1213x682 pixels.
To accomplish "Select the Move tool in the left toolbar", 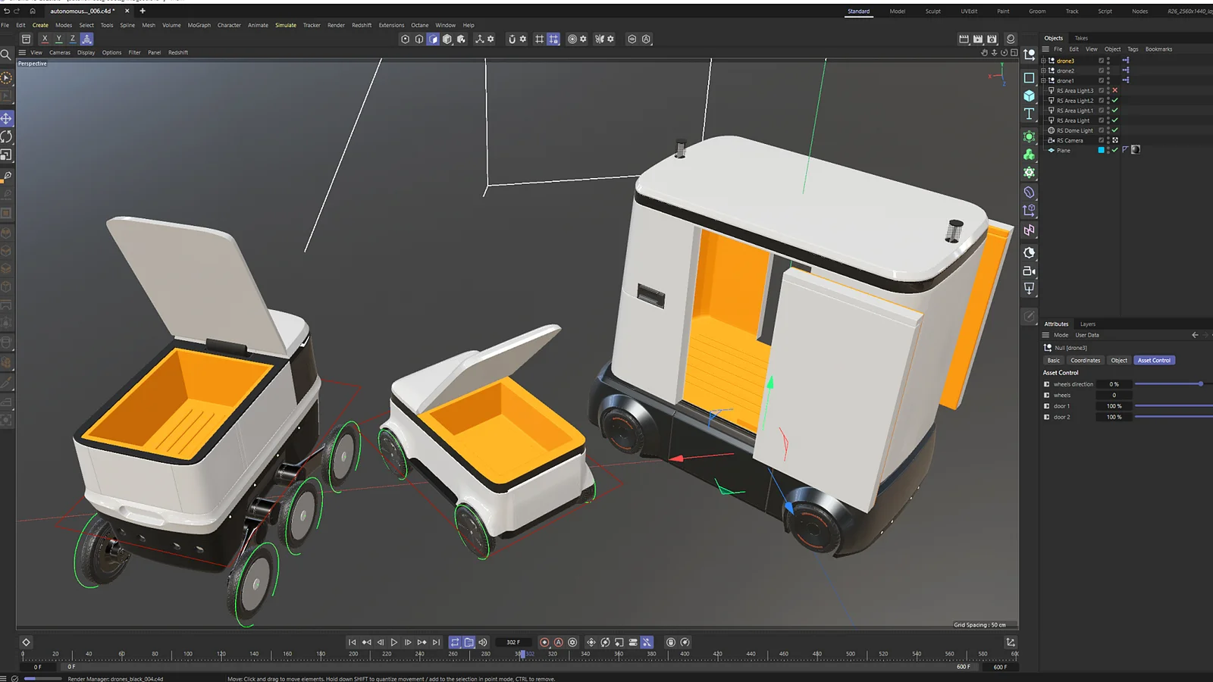I will (x=6, y=117).
